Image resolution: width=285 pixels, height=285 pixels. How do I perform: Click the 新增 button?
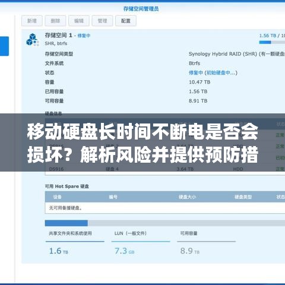[x=32, y=21]
